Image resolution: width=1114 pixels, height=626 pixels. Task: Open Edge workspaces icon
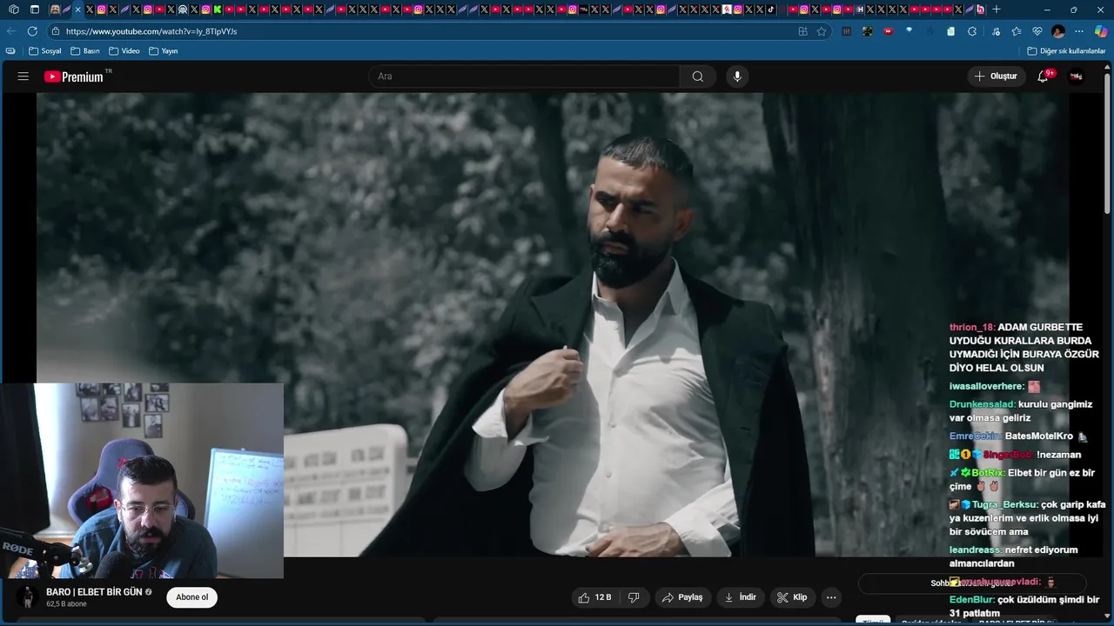tap(14, 10)
